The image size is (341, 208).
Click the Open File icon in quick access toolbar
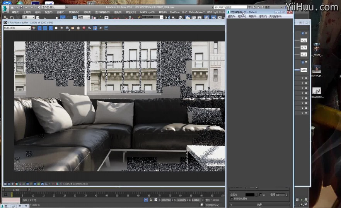click(17, 7)
